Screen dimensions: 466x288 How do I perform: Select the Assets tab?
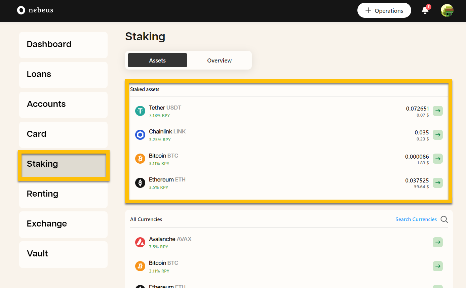[x=157, y=60]
